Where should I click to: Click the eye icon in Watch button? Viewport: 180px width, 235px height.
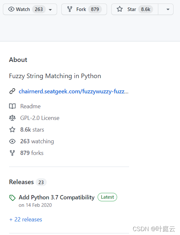[x=11, y=9]
